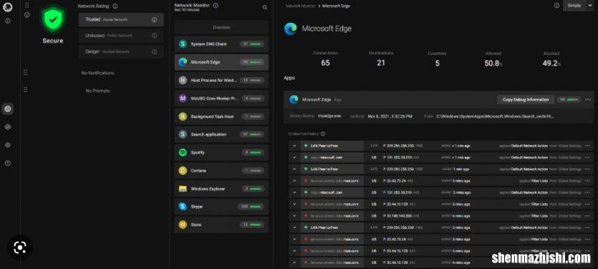Select the Untrusted Public Network rating
598x269 pixels.
[121, 36]
